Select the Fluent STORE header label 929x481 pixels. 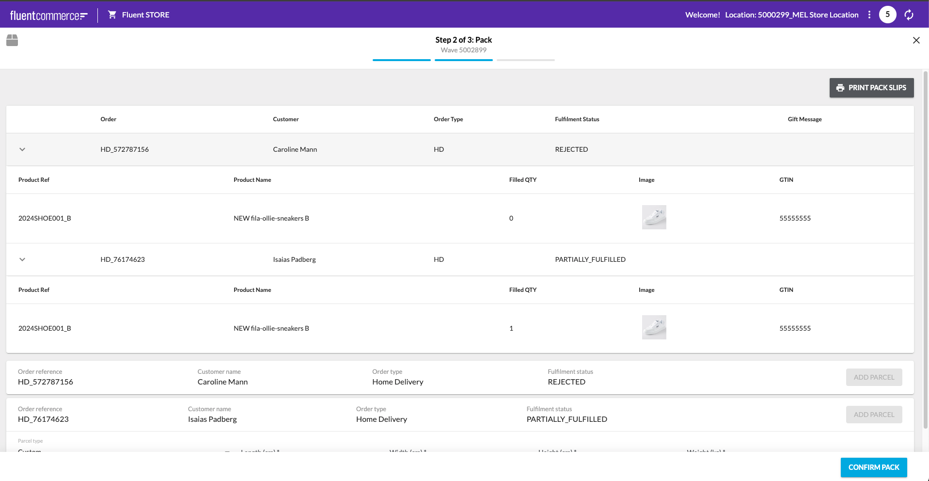pyautogui.click(x=145, y=15)
